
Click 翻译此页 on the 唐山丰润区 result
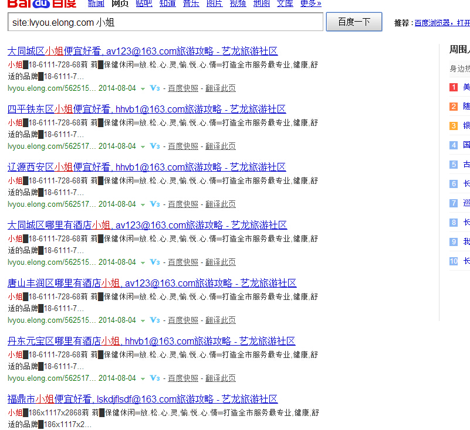(x=221, y=320)
